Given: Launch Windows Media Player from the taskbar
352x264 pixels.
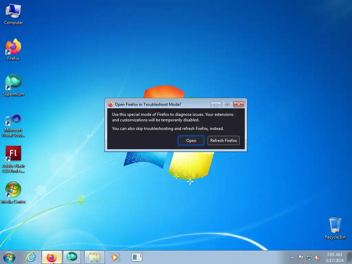Looking at the screenshot, I should (115, 257).
